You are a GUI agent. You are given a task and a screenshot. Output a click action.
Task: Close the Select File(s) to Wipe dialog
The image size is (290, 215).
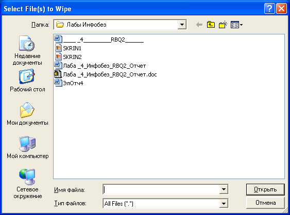[x=281, y=9]
